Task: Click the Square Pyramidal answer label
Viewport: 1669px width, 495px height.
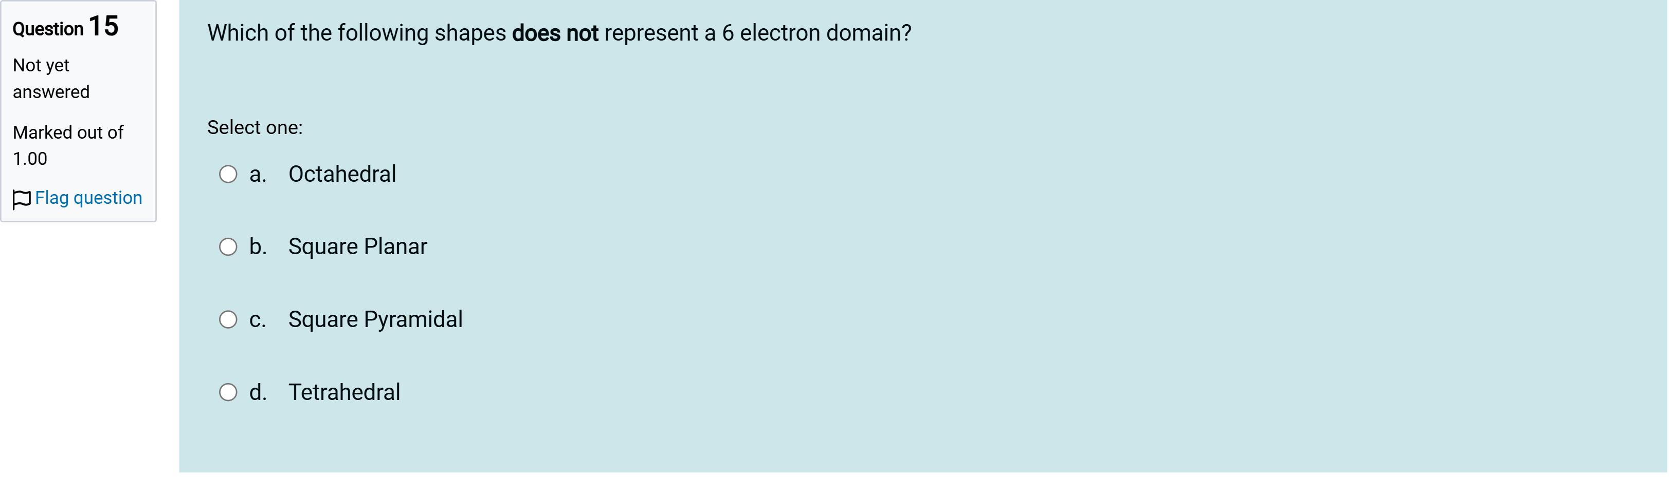Action: (x=375, y=320)
